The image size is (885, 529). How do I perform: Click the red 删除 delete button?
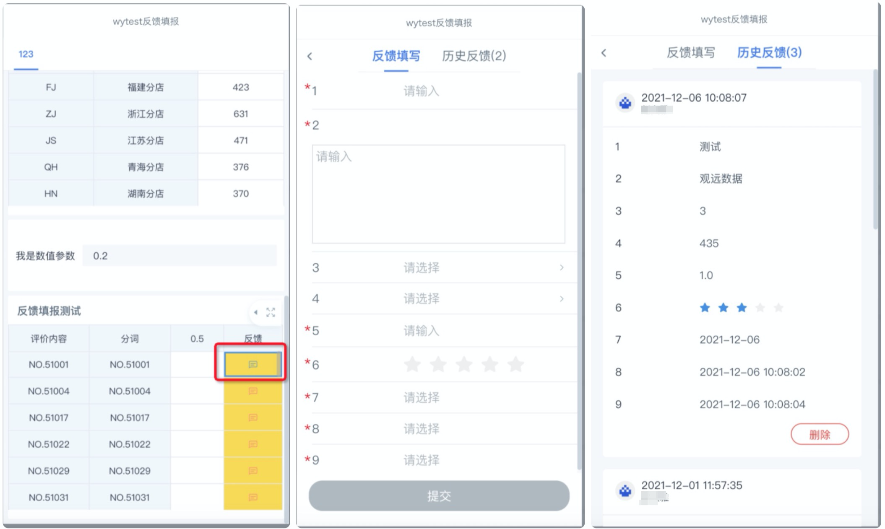pyautogui.click(x=819, y=434)
